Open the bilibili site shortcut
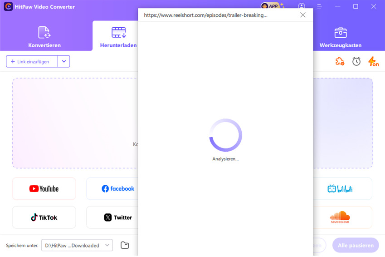 (340, 188)
